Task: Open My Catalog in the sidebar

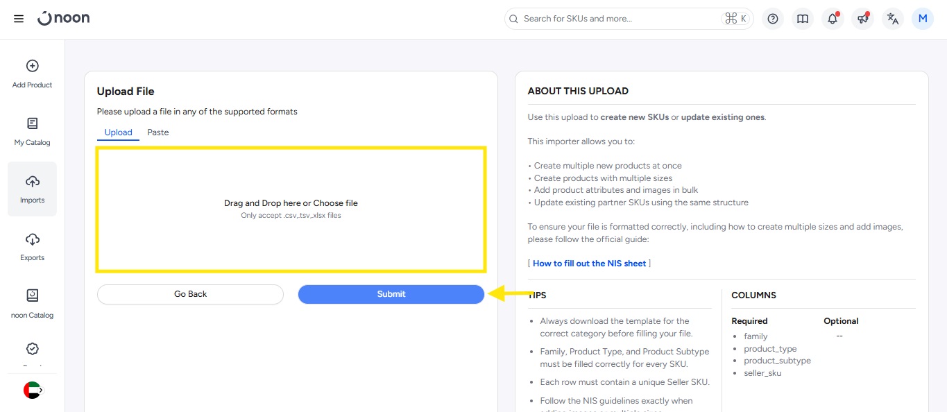Action: click(32, 131)
